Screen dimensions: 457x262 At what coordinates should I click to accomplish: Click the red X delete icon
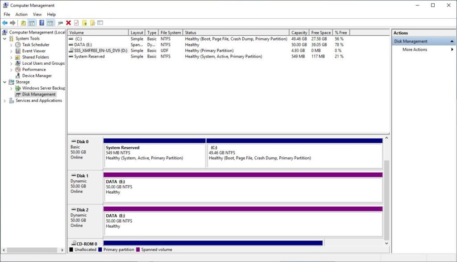pyautogui.click(x=68, y=23)
